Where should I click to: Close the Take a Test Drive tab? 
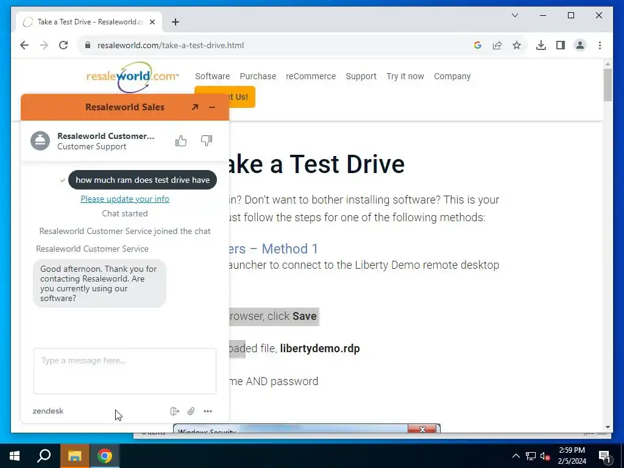click(152, 22)
